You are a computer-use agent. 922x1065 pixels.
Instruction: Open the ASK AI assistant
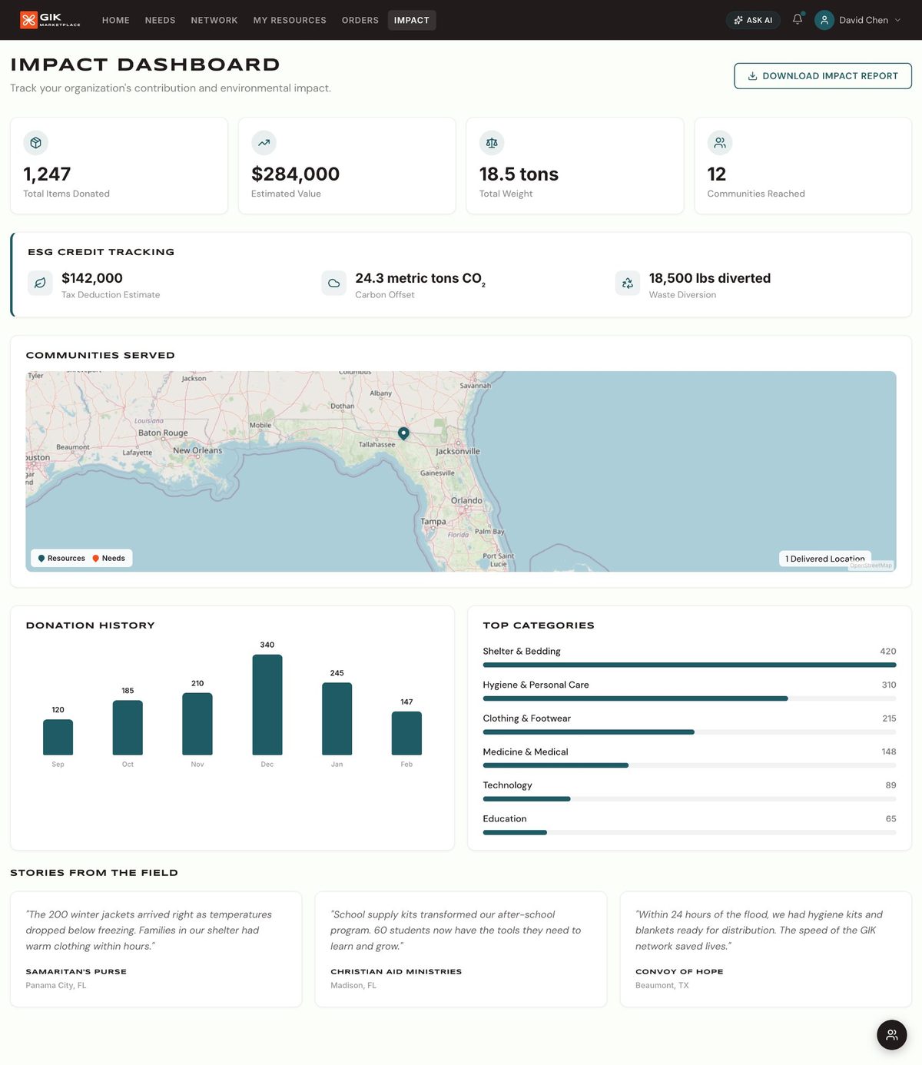[x=752, y=20]
